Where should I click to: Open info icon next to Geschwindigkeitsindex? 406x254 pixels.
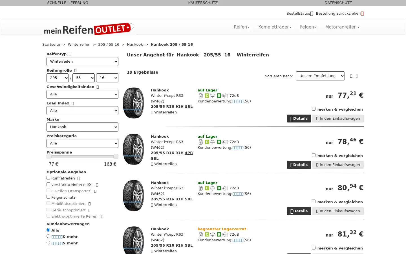[98, 87]
